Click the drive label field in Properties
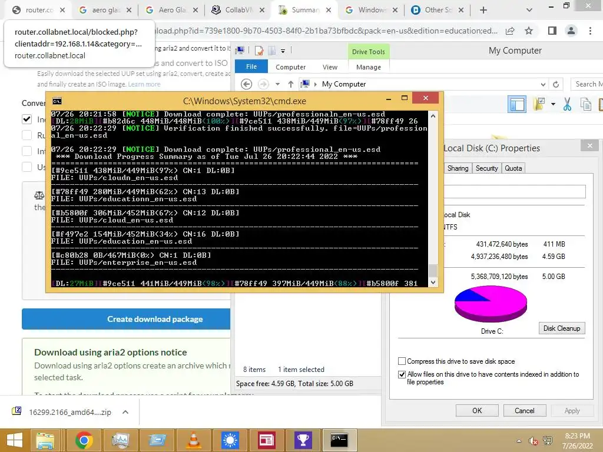Viewport: 603px width, 452px height. [515, 191]
